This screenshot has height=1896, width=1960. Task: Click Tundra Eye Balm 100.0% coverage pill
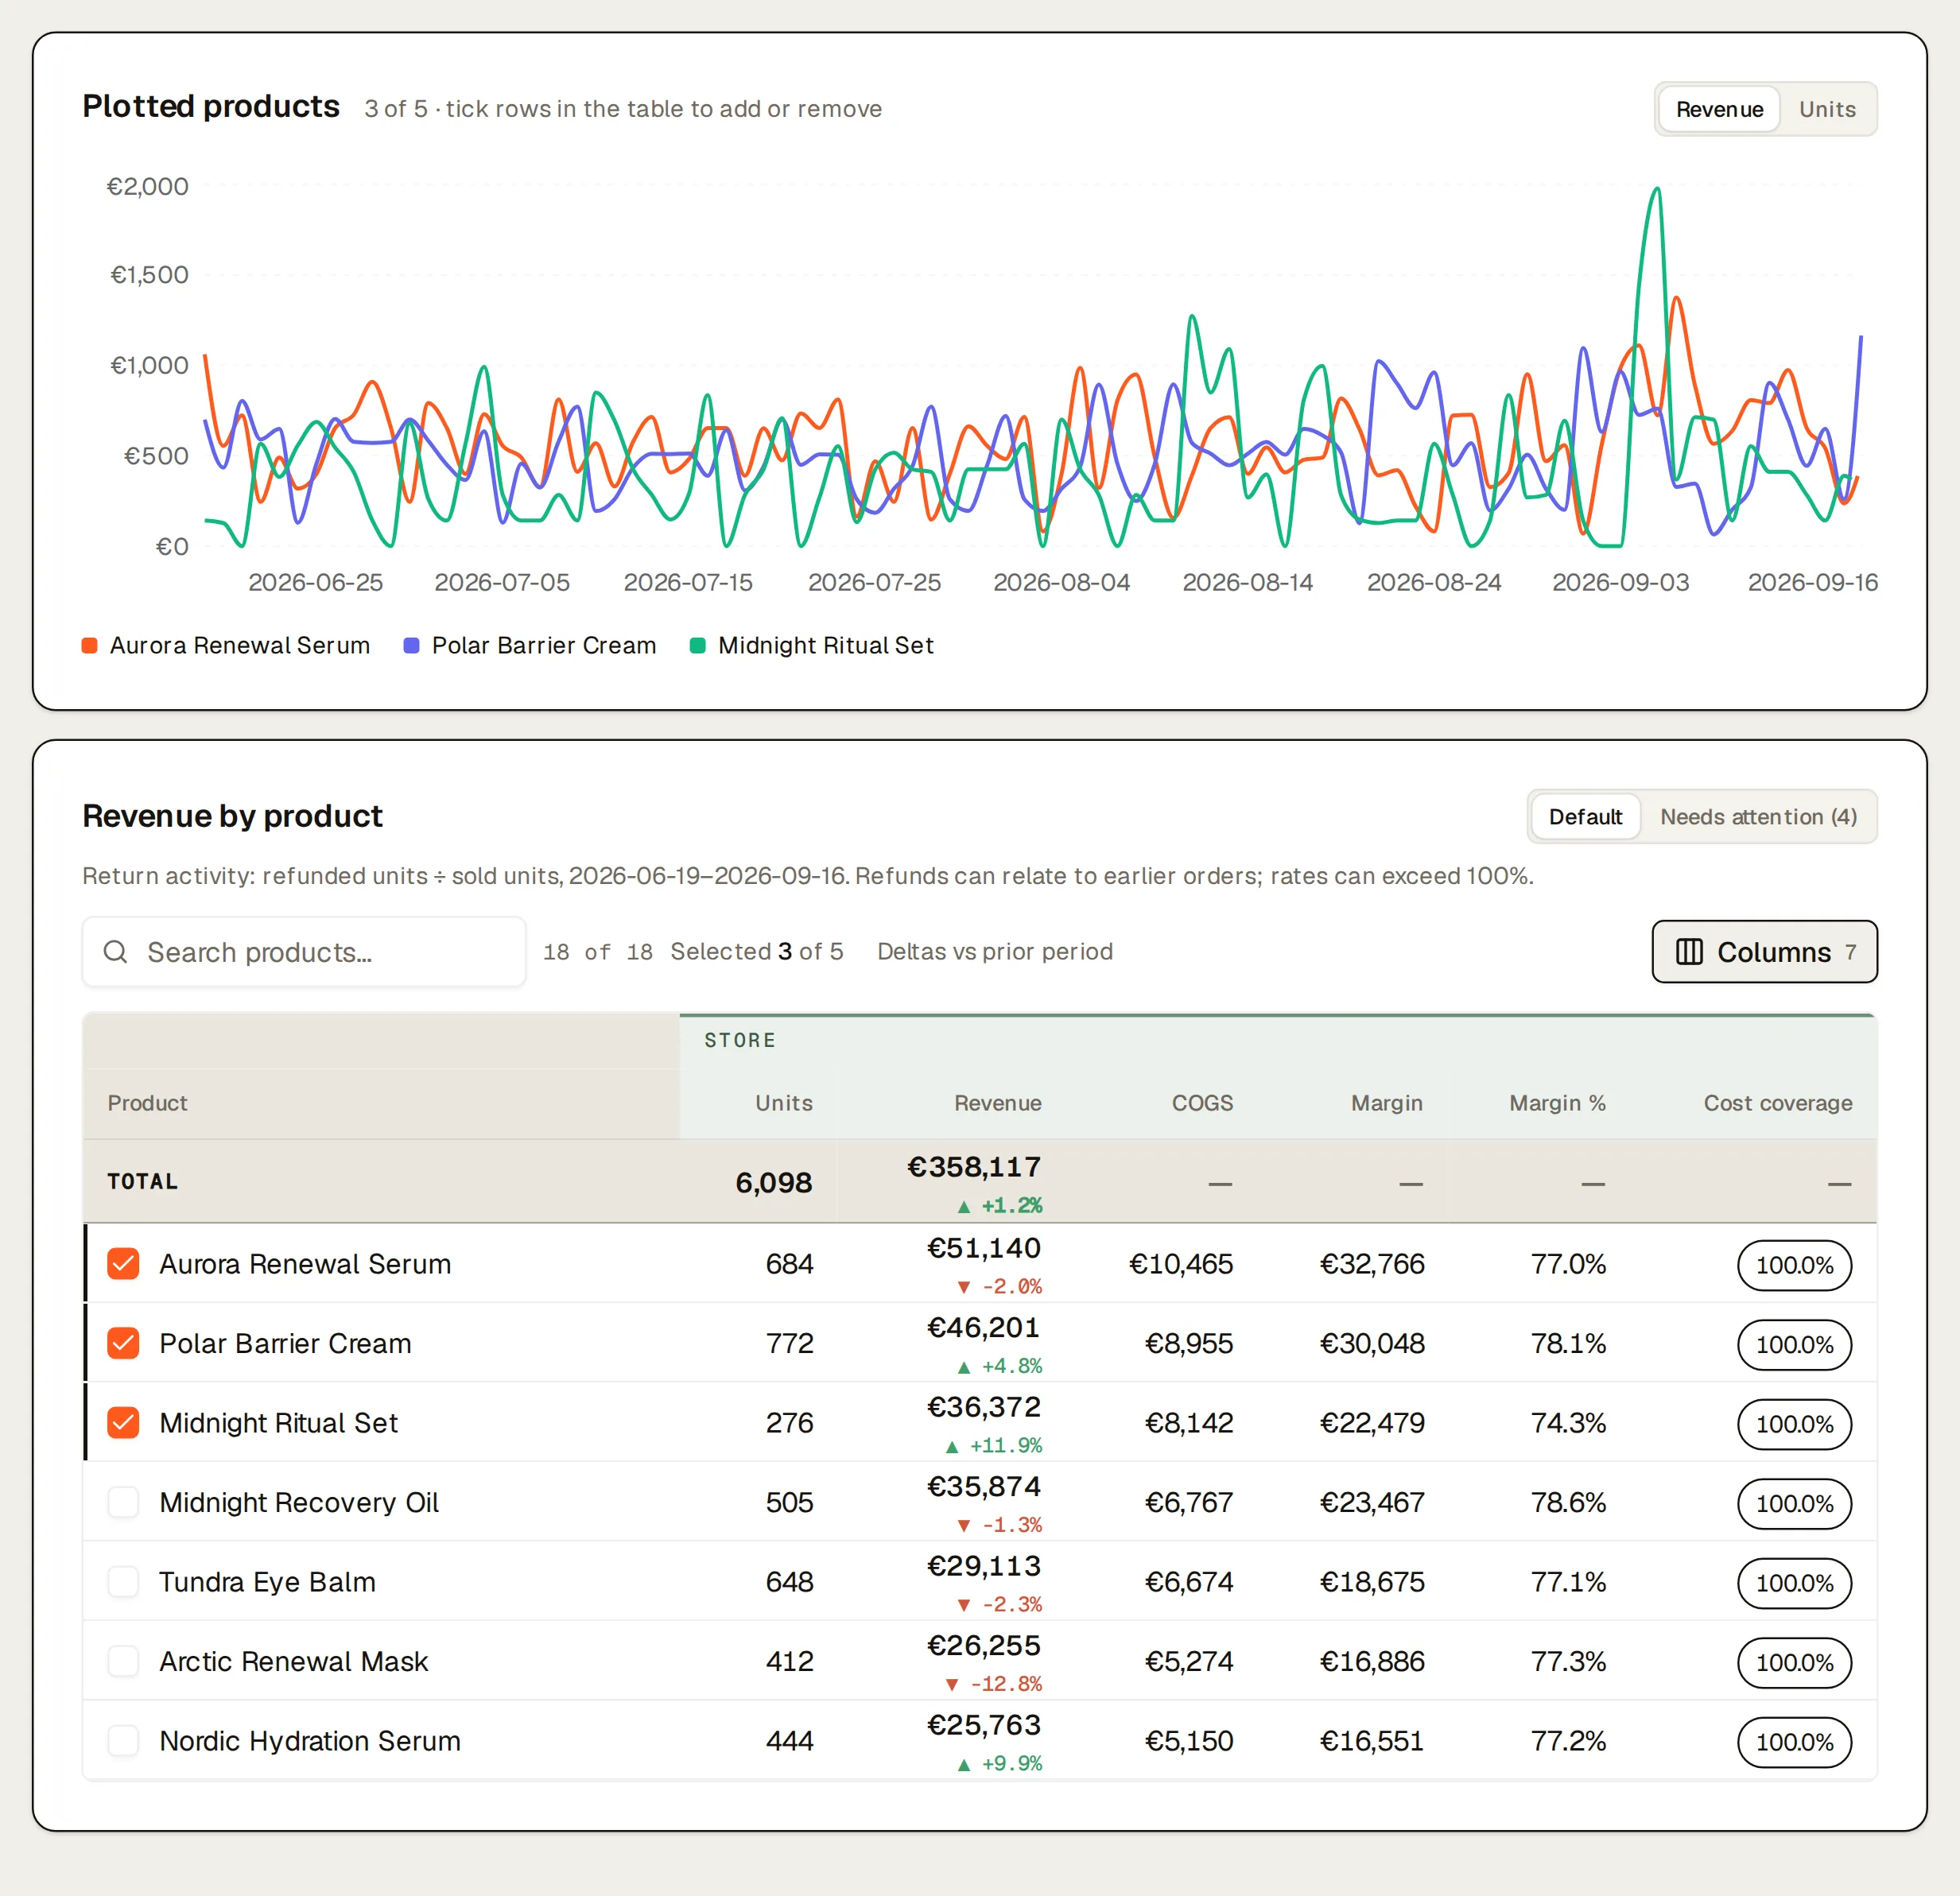pyautogui.click(x=1794, y=1583)
